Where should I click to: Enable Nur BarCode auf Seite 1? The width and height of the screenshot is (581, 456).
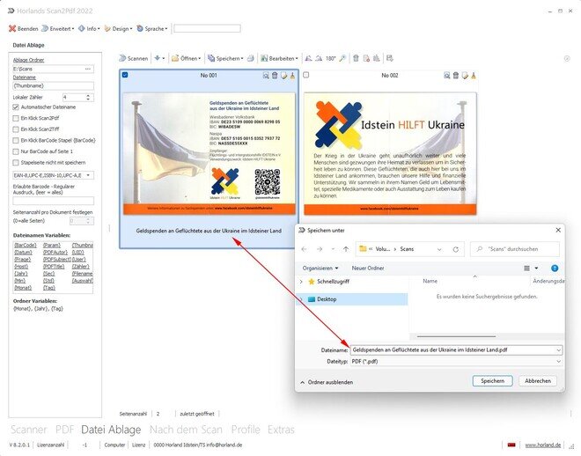pos(16,151)
